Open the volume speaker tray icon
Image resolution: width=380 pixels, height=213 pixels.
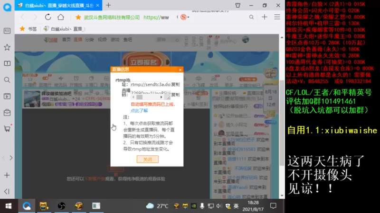[x=219, y=206]
